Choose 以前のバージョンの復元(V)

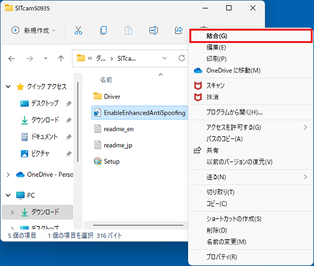[251, 162]
